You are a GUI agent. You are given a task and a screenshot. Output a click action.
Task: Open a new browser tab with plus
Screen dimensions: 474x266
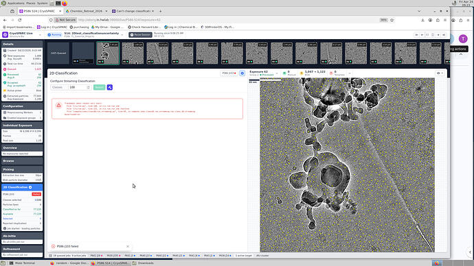[161, 11]
